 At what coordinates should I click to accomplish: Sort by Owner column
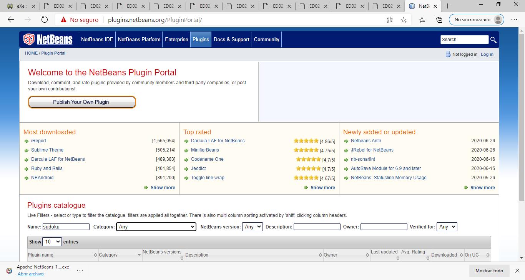tap(346, 255)
